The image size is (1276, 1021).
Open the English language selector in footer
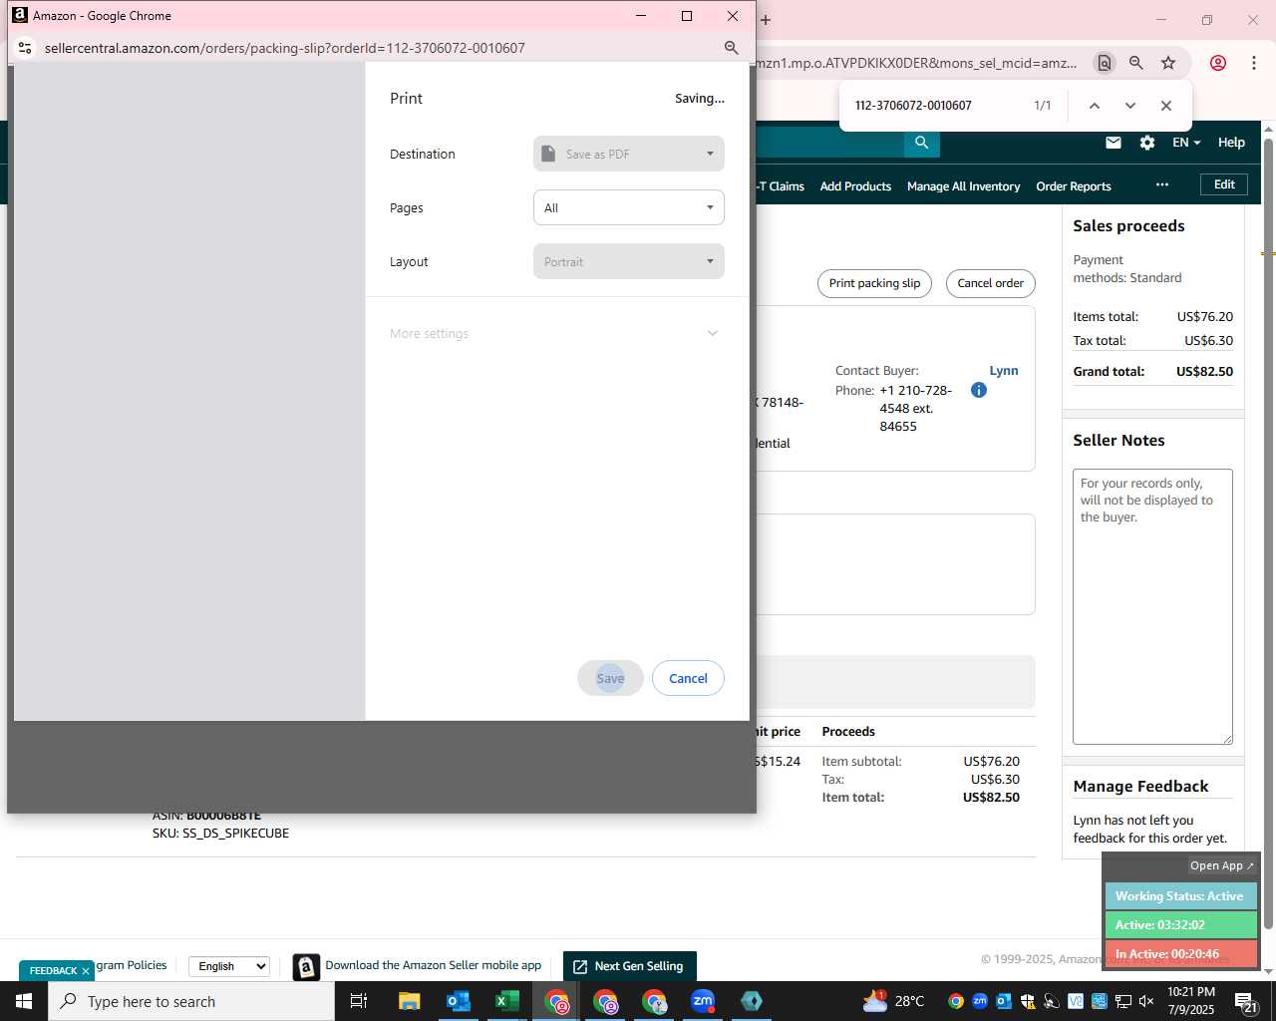[229, 966]
